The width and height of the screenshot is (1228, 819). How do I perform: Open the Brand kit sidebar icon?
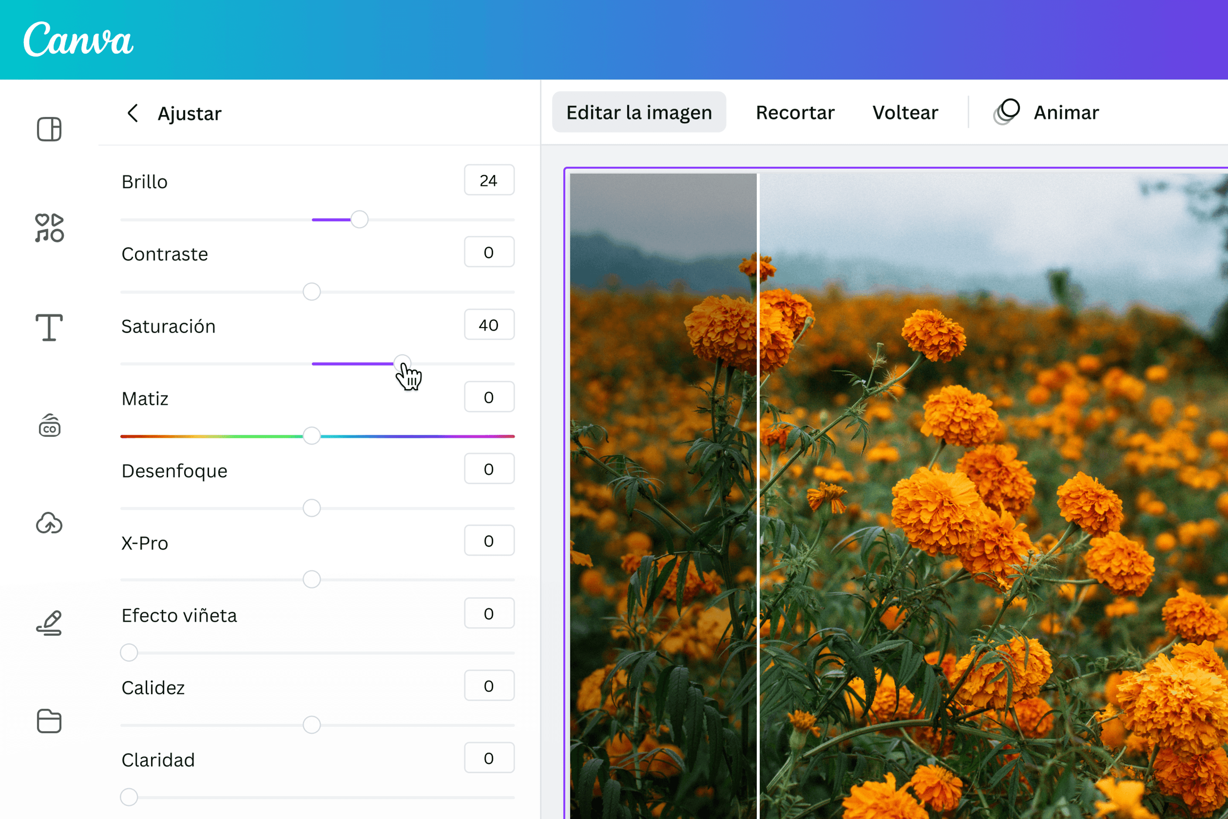click(49, 425)
